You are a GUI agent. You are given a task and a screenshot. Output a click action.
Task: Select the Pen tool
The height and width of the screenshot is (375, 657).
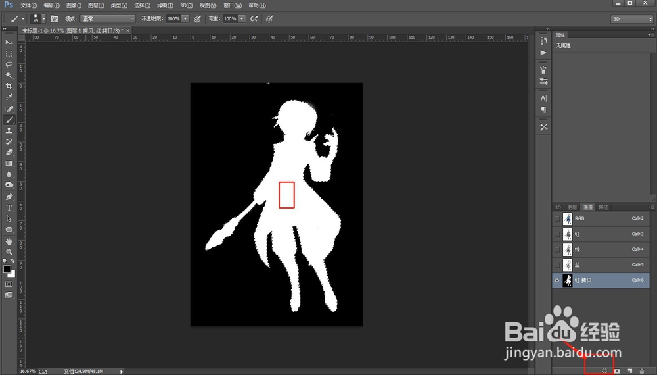pyautogui.click(x=9, y=197)
